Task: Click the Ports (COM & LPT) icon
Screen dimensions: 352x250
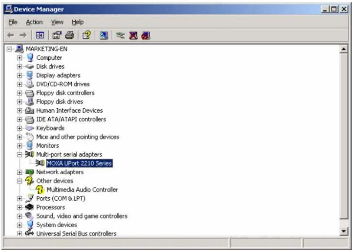Action: pyautogui.click(x=30, y=198)
